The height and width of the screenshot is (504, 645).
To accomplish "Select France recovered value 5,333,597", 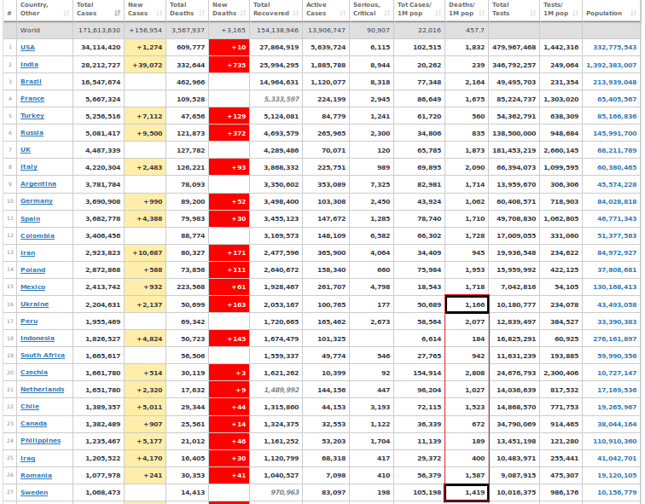I will 282,99.
